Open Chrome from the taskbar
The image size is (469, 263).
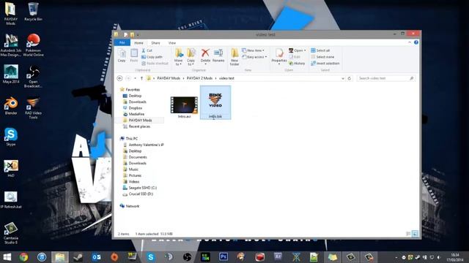(x=23, y=256)
